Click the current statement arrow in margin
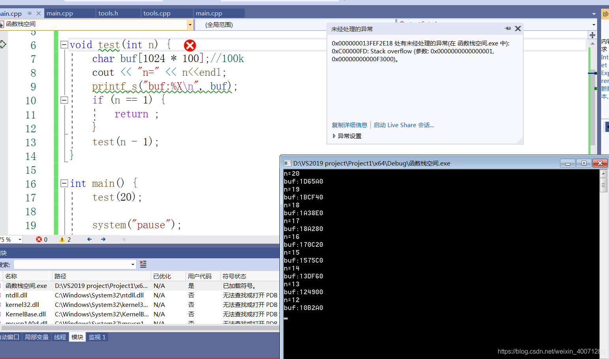609x359 pixels. coord(3,44)
